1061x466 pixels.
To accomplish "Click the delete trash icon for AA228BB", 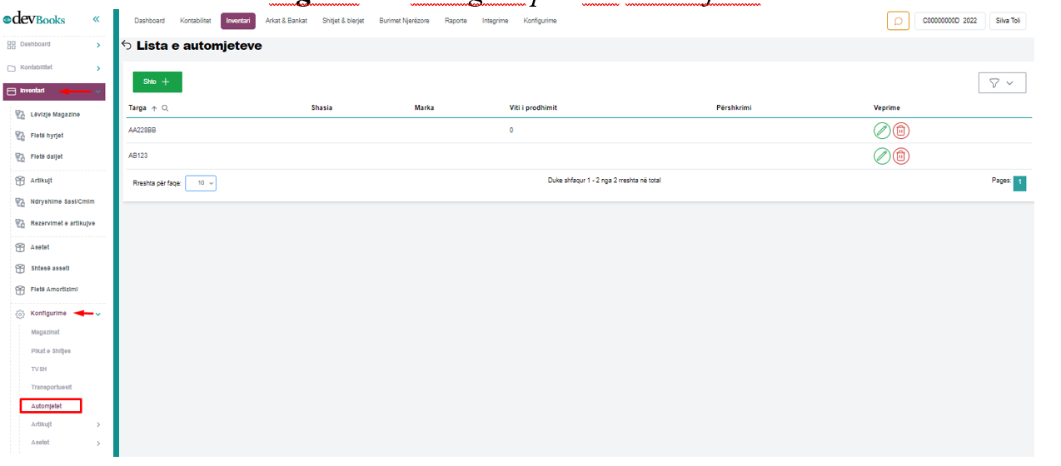I will point(901,131).
